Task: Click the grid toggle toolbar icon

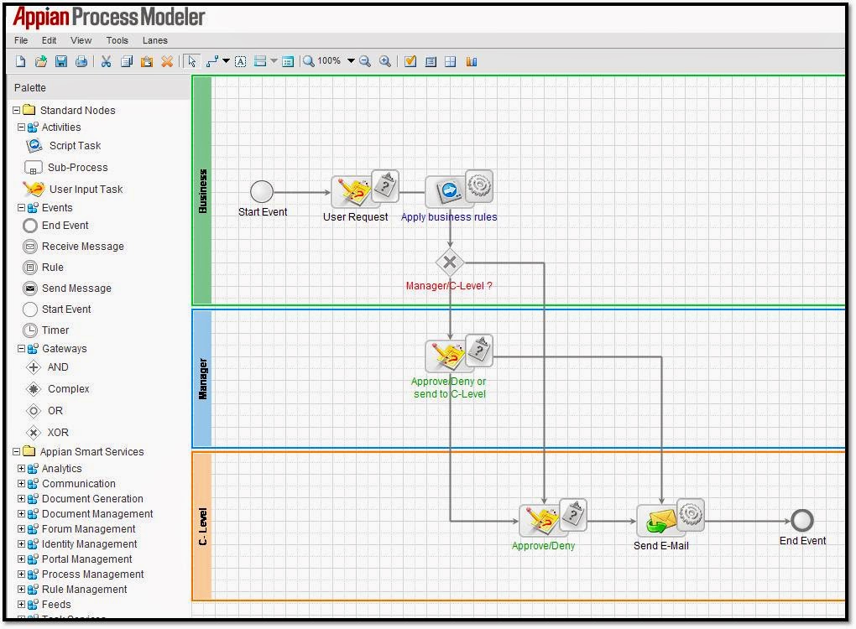Action: tap(451, 62)
